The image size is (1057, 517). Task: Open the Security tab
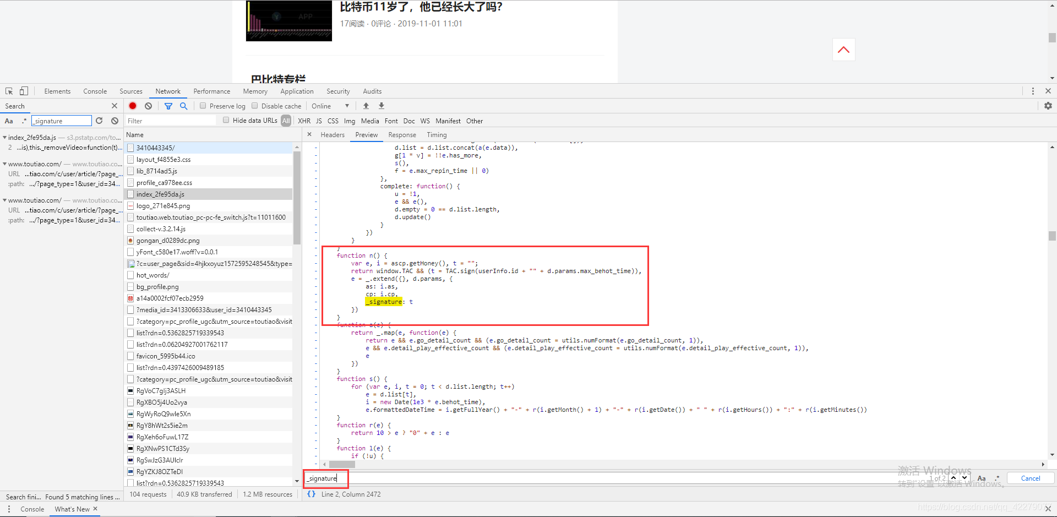[338, 91]
